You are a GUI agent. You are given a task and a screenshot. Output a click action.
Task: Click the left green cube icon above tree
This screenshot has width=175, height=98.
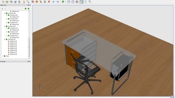(x=25, y=8)
